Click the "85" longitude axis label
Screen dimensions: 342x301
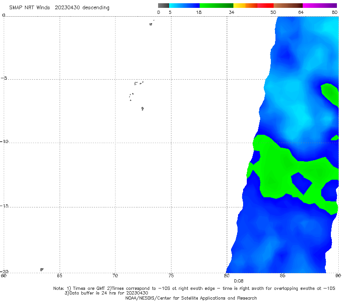[282, 276]
